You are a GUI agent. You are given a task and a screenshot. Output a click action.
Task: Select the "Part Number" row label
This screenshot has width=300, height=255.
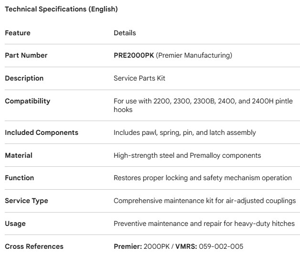26,55
